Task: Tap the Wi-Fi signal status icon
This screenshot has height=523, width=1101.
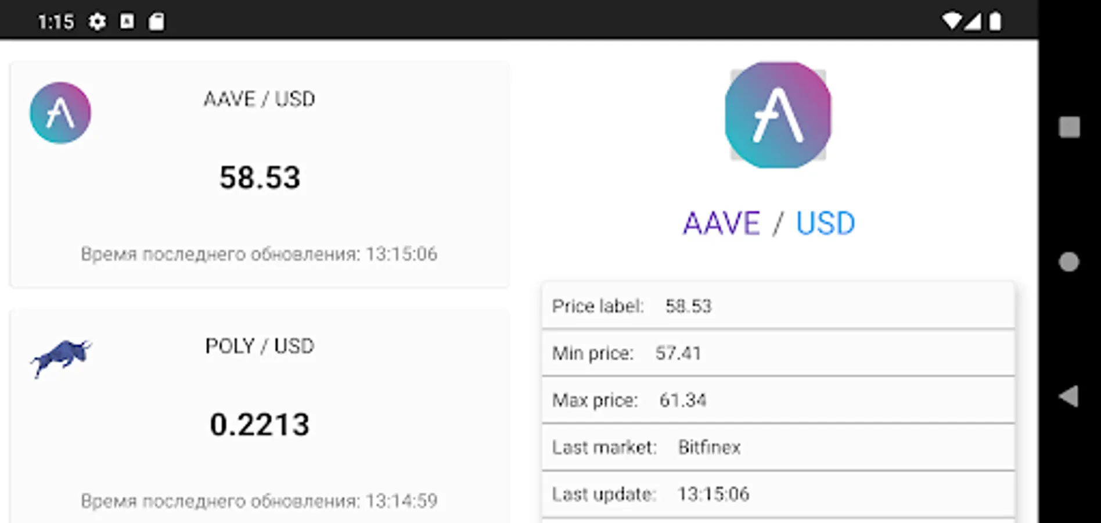Action: click(x=952, y=22)
